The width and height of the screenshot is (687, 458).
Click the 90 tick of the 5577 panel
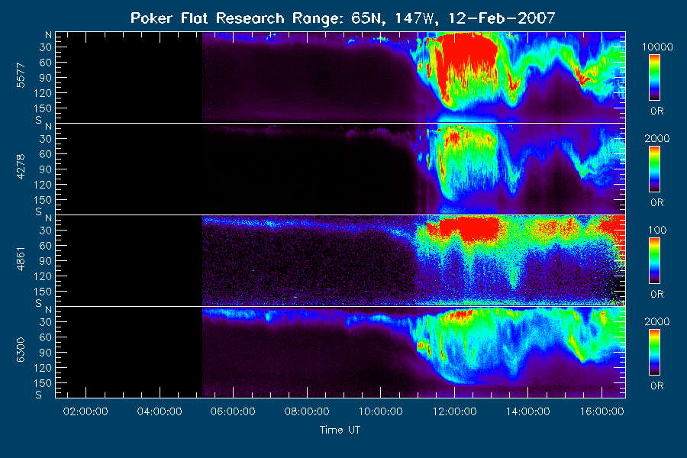click(x=46, y=78)
